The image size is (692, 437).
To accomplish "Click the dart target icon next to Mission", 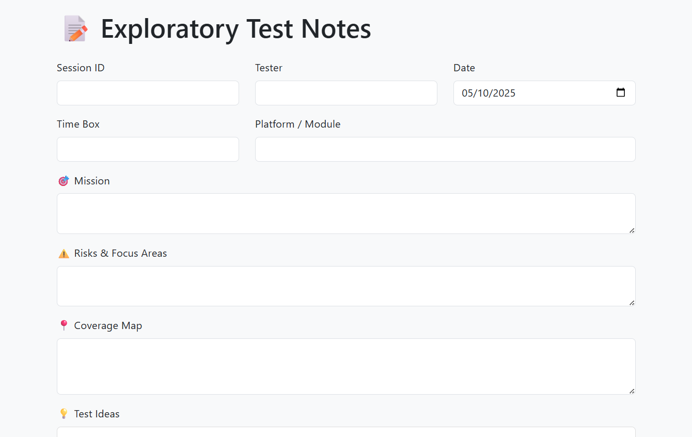I will pyautogui.click(x=63, y=181).
